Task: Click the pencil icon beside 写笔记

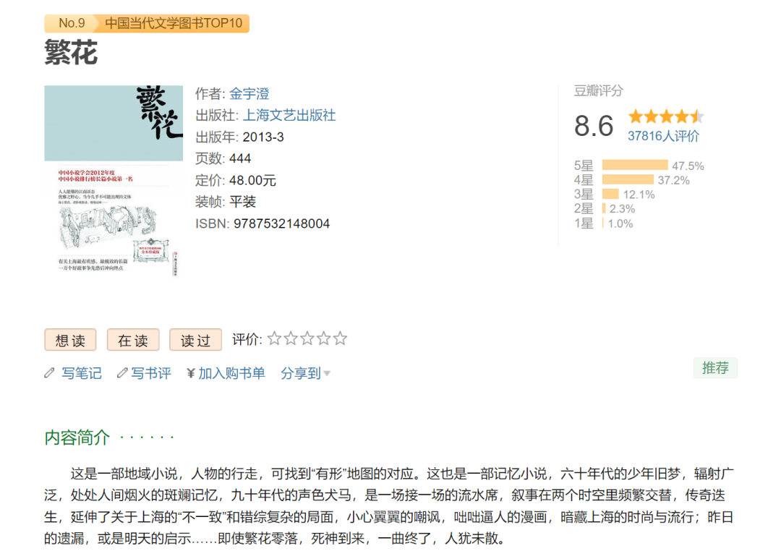Action: coord(49,373)
